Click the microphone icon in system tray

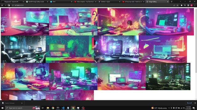[174, 108]
